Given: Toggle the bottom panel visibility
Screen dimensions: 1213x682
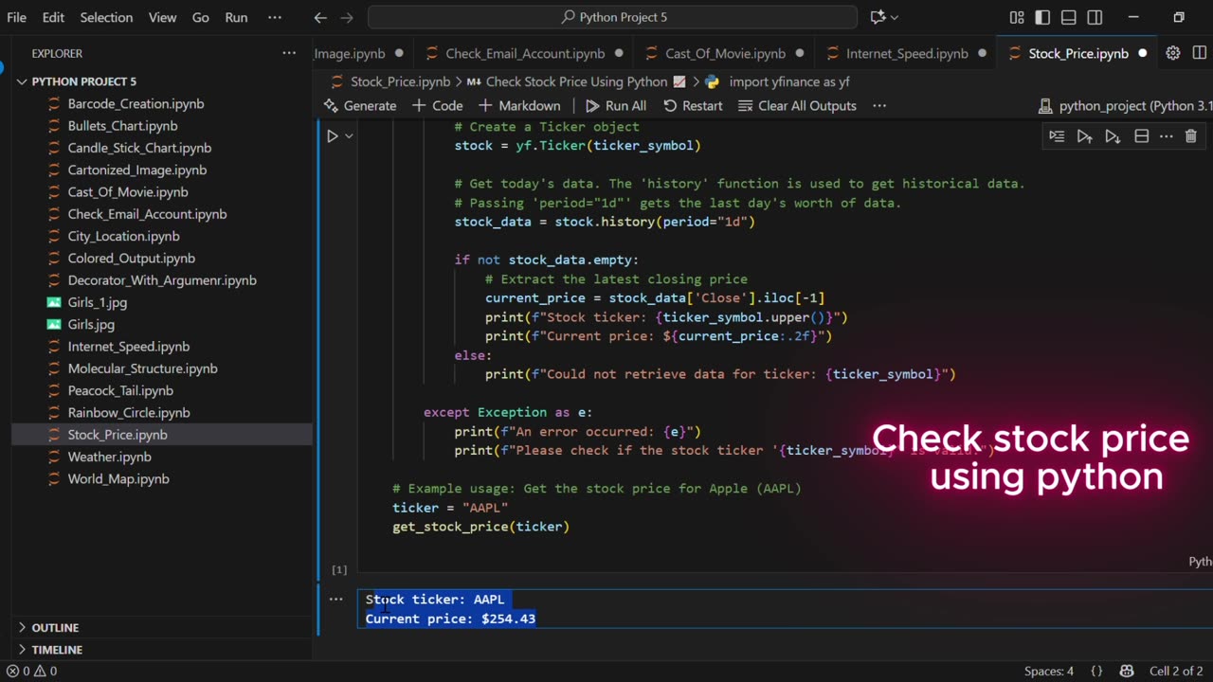Looking at the screenshot, I should point(1069,17).
